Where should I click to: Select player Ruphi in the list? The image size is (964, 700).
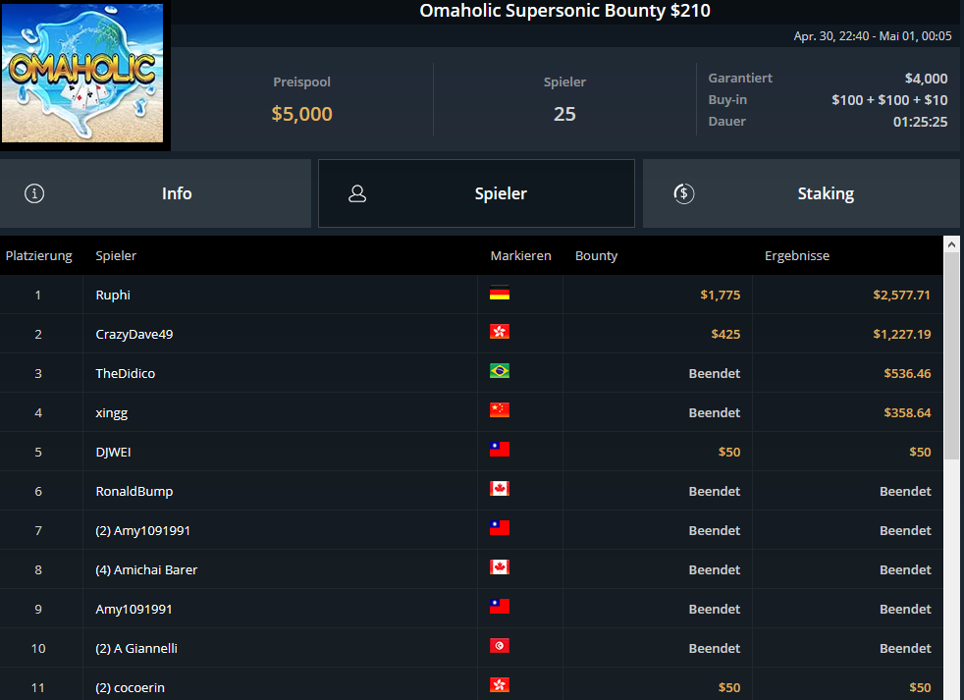113,295
